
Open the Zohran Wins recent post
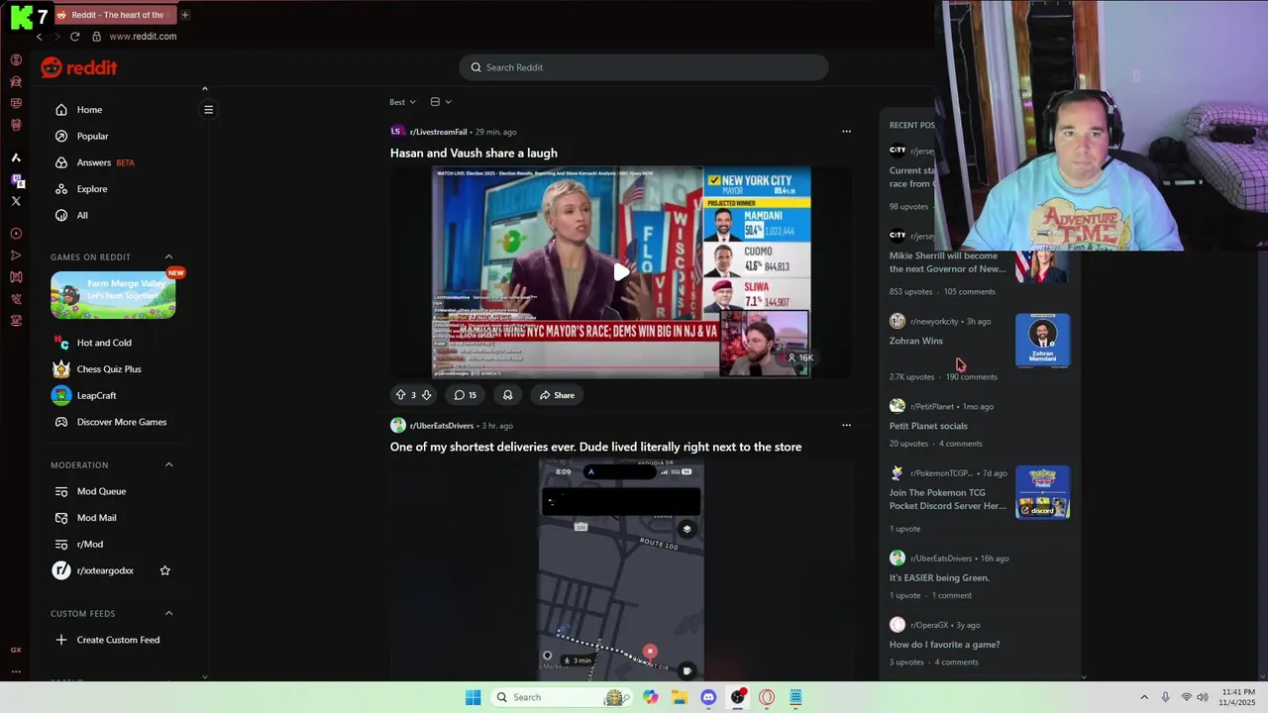[915, 341]
